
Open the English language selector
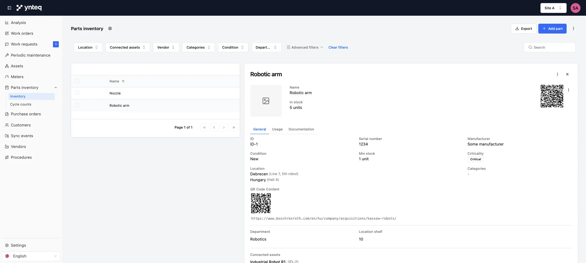click(31, 256)
